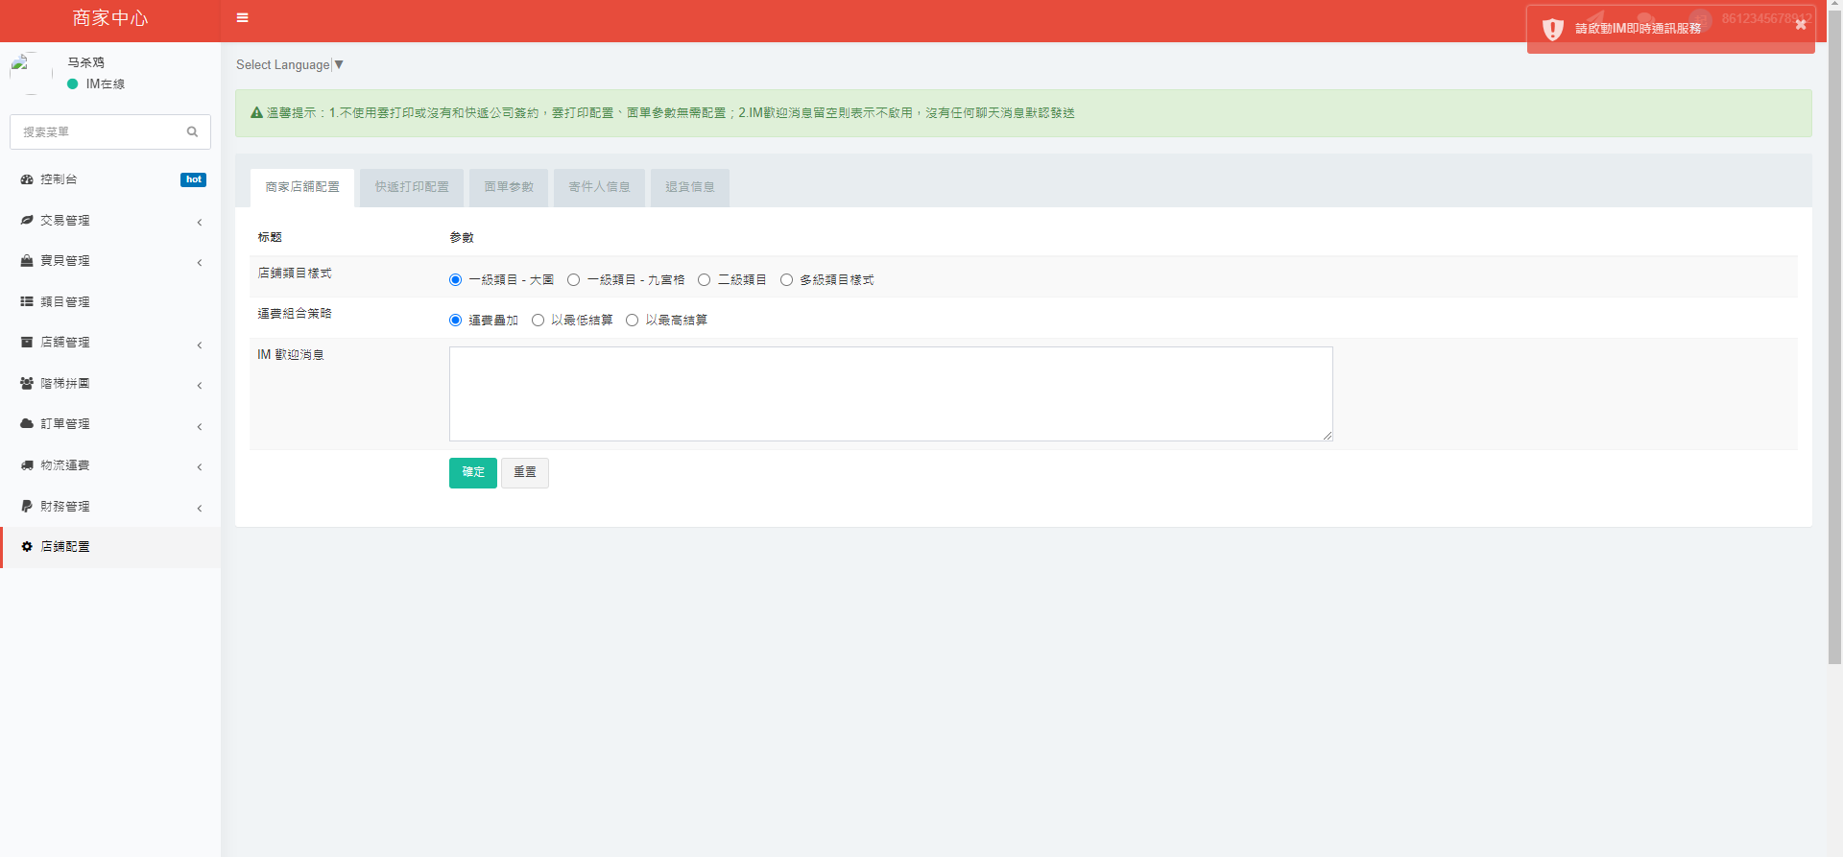
Task: Open the 類目管理 menu item
Action: [110, 301]
